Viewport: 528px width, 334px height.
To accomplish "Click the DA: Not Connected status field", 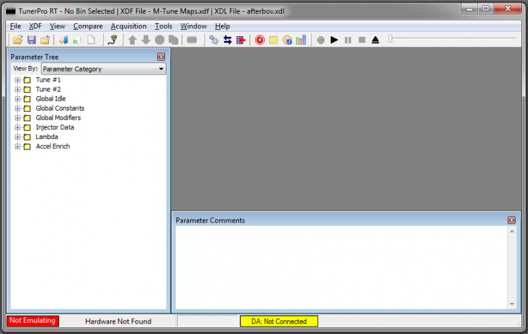I will pyautogui.click(x=279, y=321).
